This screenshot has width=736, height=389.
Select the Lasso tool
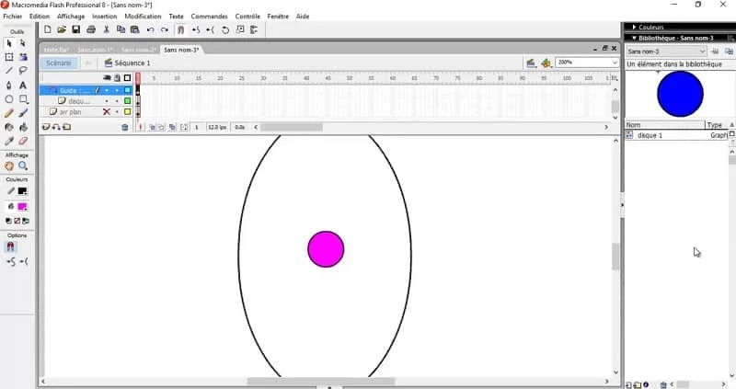(23, 71)
